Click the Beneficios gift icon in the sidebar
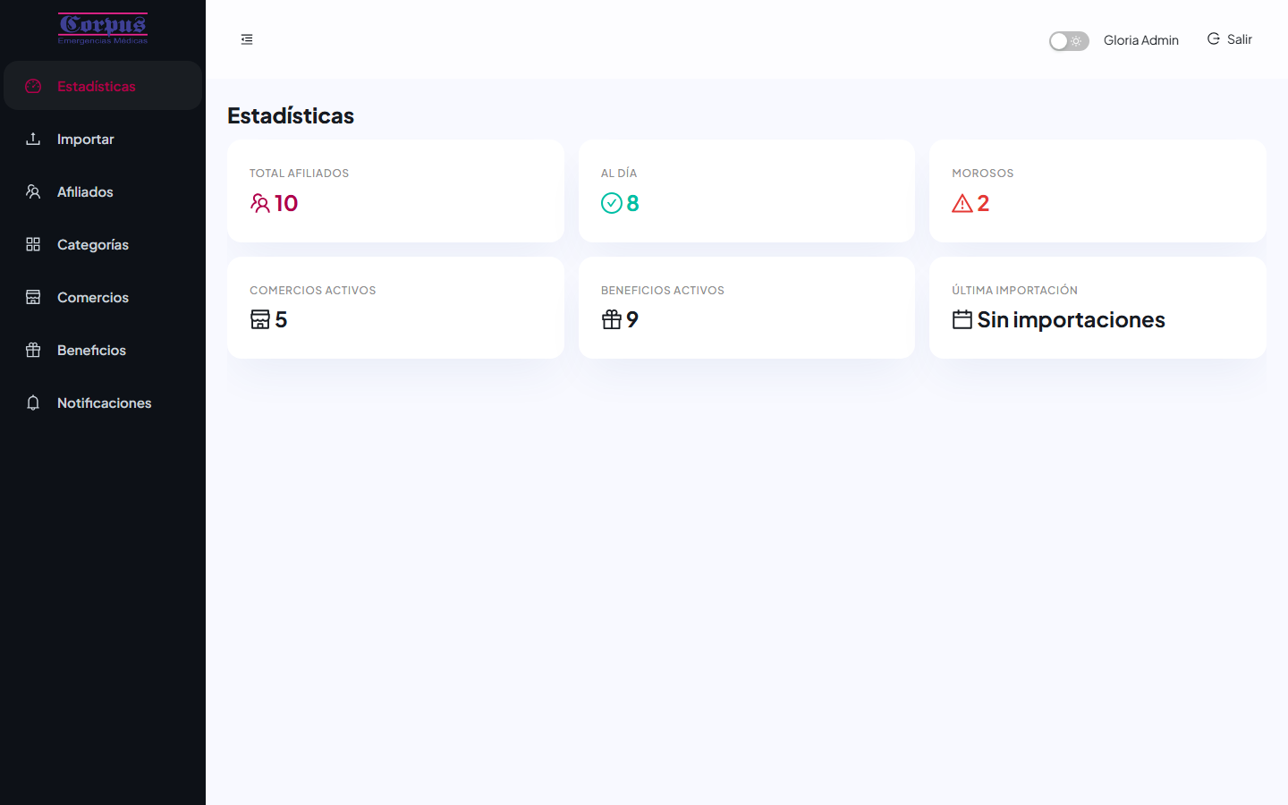The height and width of the screenshot is (805, 1288). coord(33,350)
